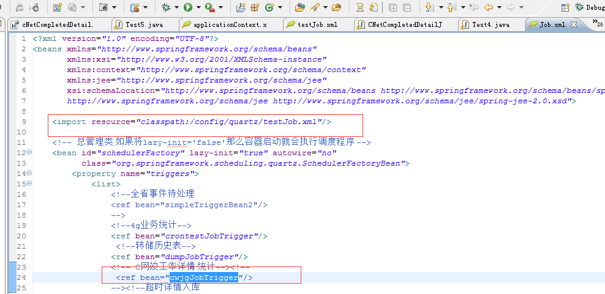
Task: Click line number 24 in the gutter
Action: tap(21, 277)
